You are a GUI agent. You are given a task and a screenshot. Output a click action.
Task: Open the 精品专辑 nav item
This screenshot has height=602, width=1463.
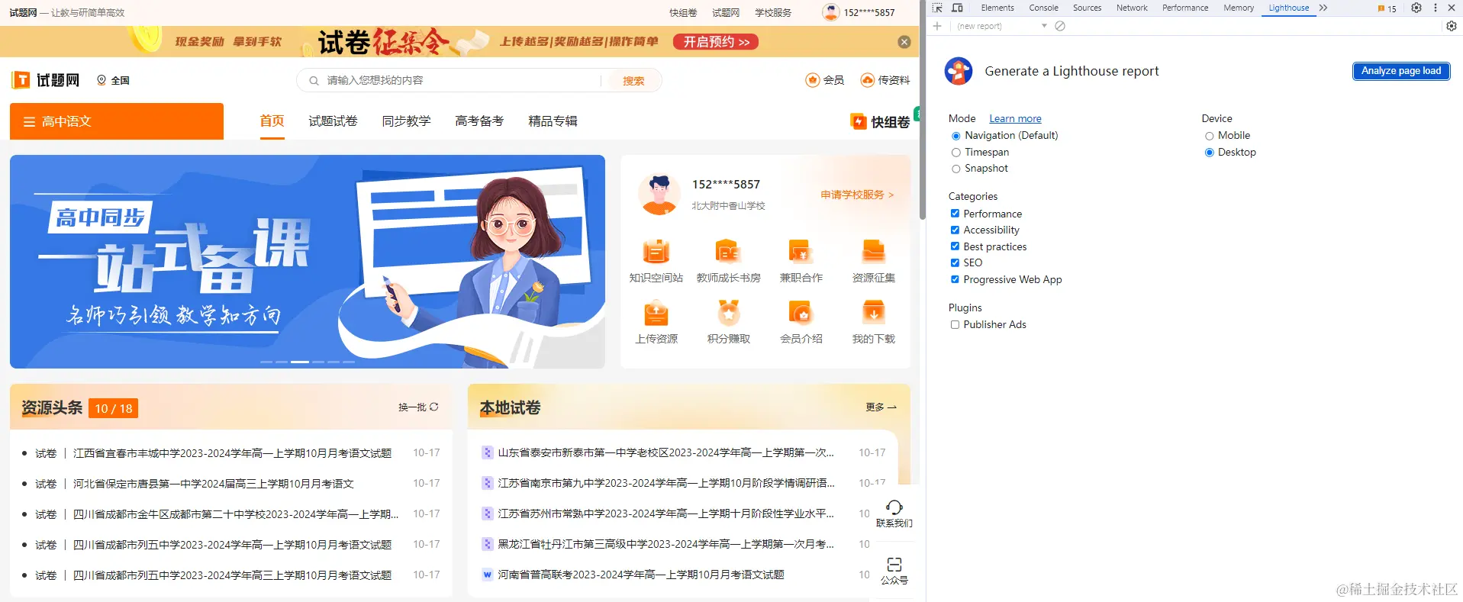[553, 121]
